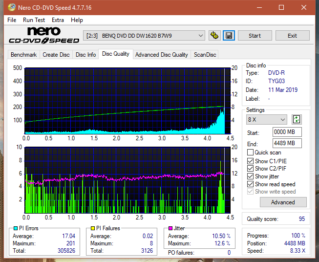Click the PI Errors graph area
Viewport: 319px width, 262px height.
point(128,101)
